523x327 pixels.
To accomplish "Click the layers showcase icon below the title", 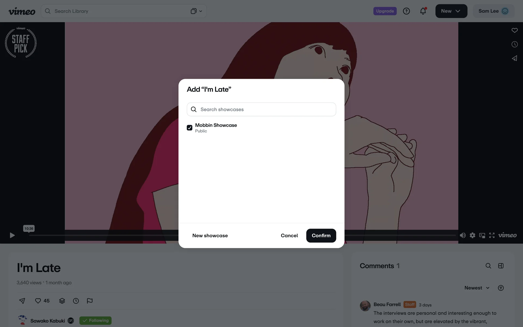I will tap(62, 301).
